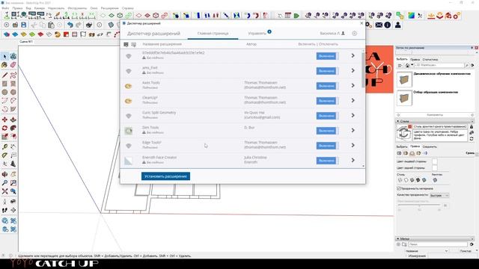Click the Установить расширение button

[165, 176]
